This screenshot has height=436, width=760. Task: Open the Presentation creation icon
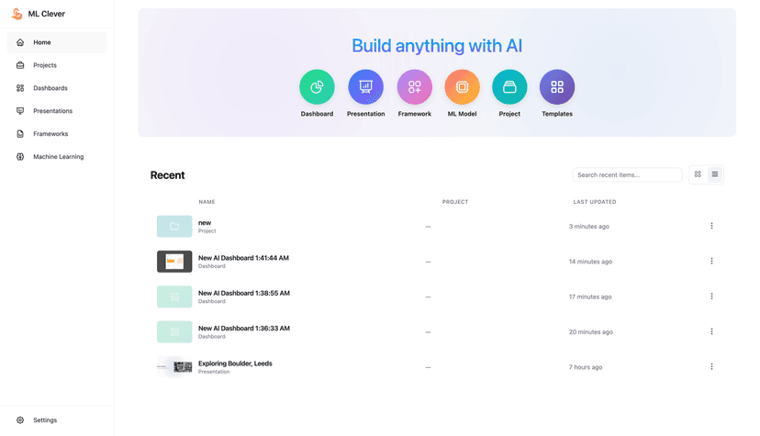point(365,87)
